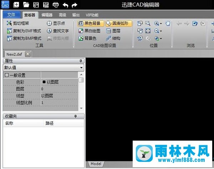Switch to the 高级 tab
The height and width of the screenshot is (169, 214).
(62, 15)
